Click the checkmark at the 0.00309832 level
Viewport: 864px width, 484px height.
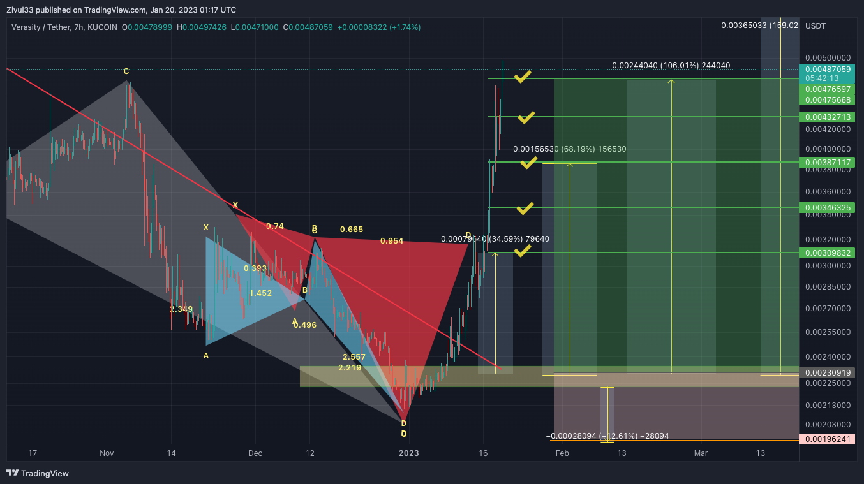pos(523,251)
